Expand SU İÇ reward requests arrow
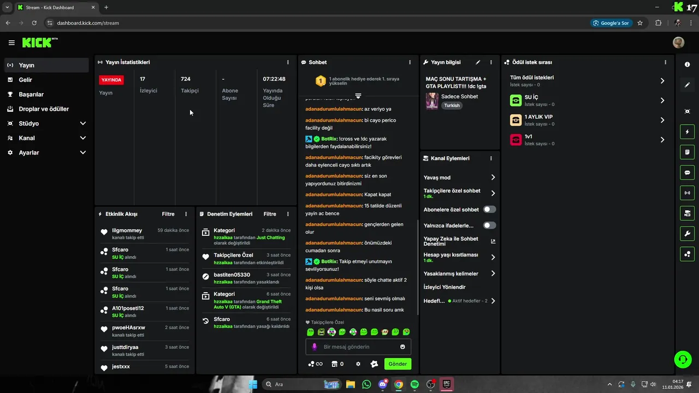699x393 pixels. (662, 100)
